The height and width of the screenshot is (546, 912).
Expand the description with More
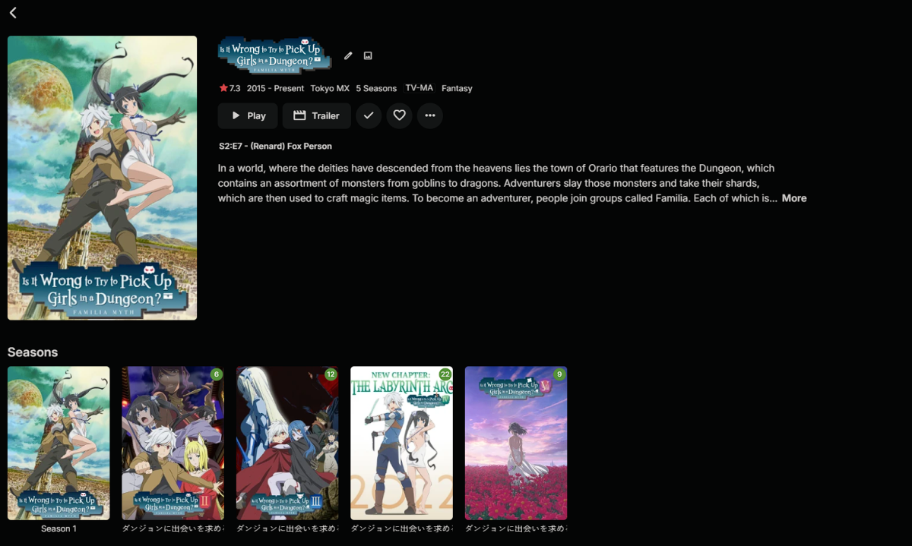coord(794,198)
